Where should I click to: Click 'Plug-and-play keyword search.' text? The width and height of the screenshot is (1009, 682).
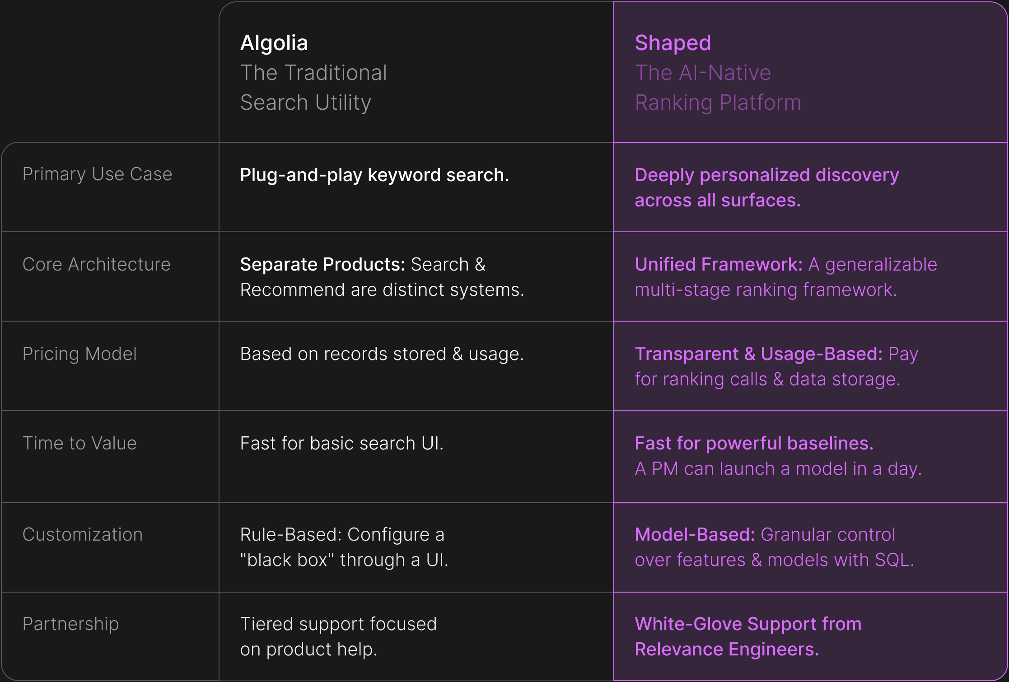pyautogui.click(x=374, y=175)
